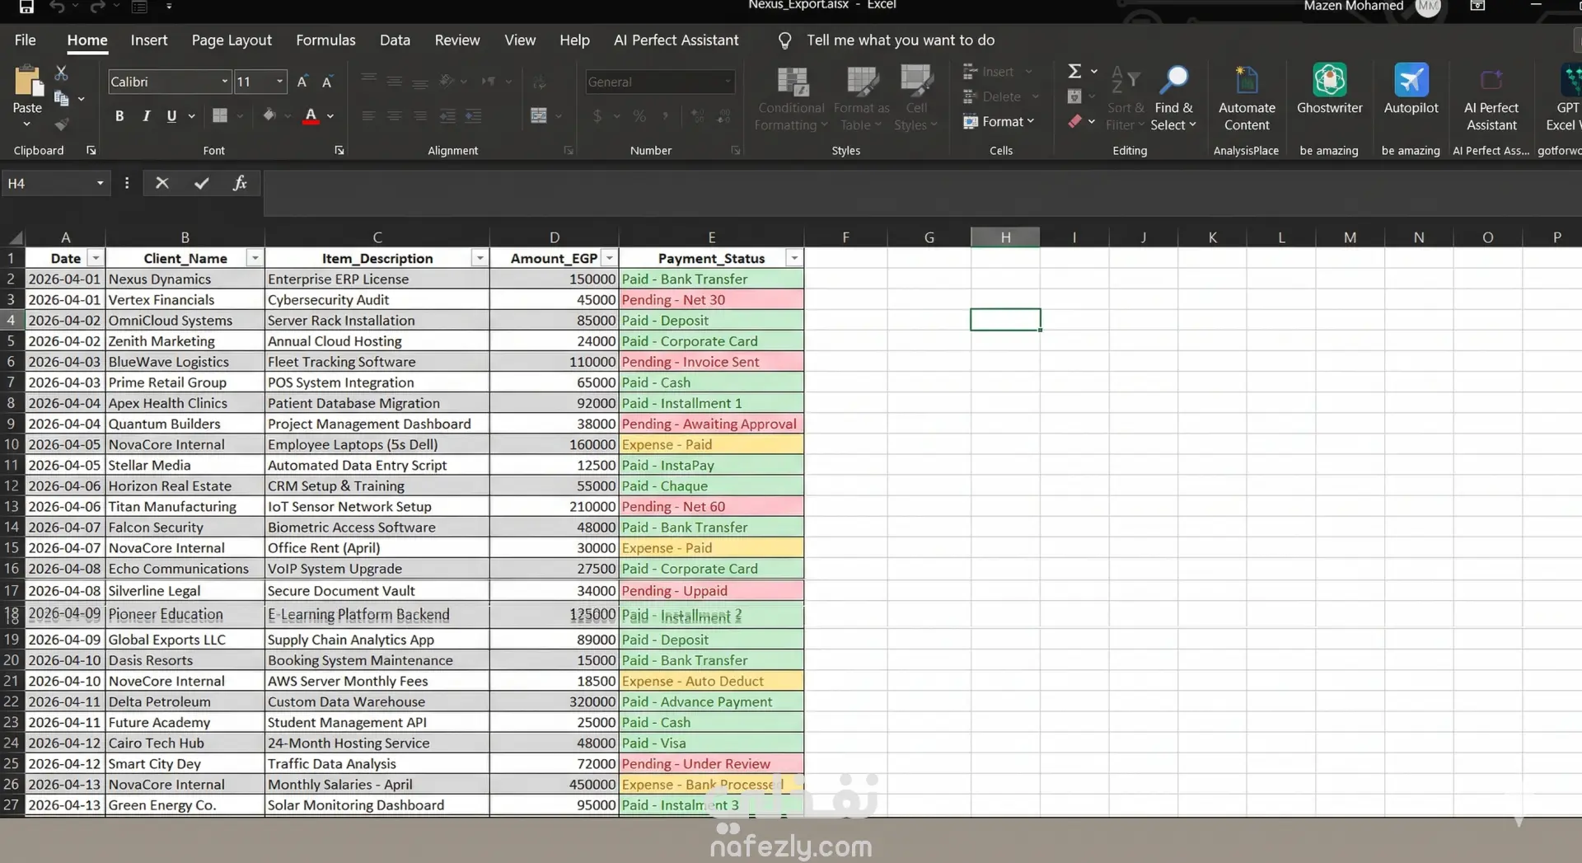Click the Save icon in title bar
The width and height of the screenshot is (1582, 863).
26,7
